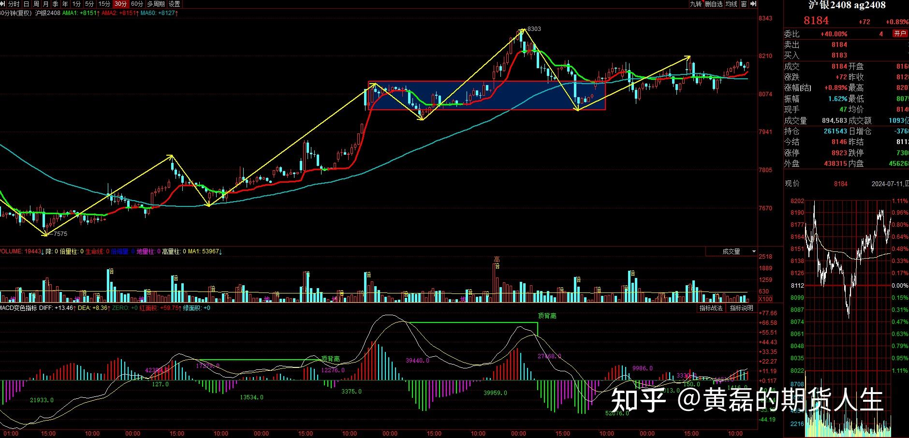Viewport: 909px width, 438px height.
Task: Open the 窗 window layout button
Action: 744,4
